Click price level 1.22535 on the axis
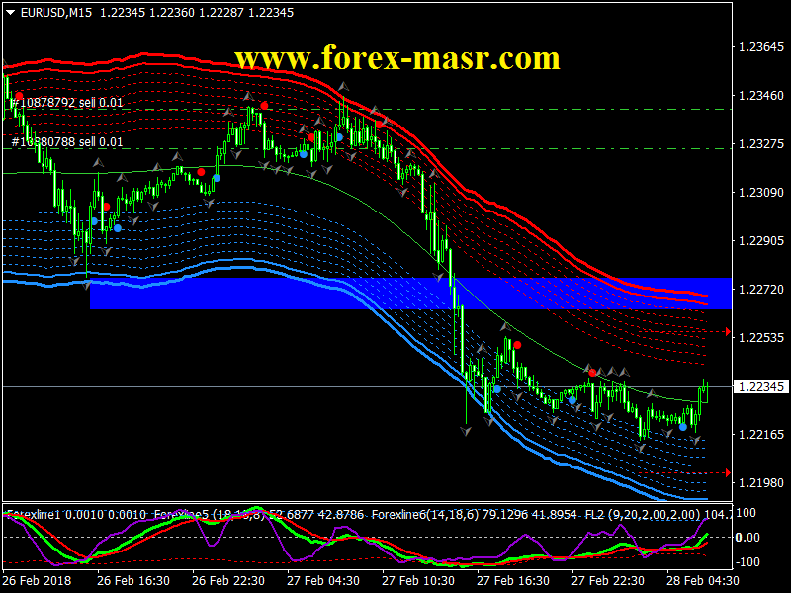791x593 pixels. [761, 338]
